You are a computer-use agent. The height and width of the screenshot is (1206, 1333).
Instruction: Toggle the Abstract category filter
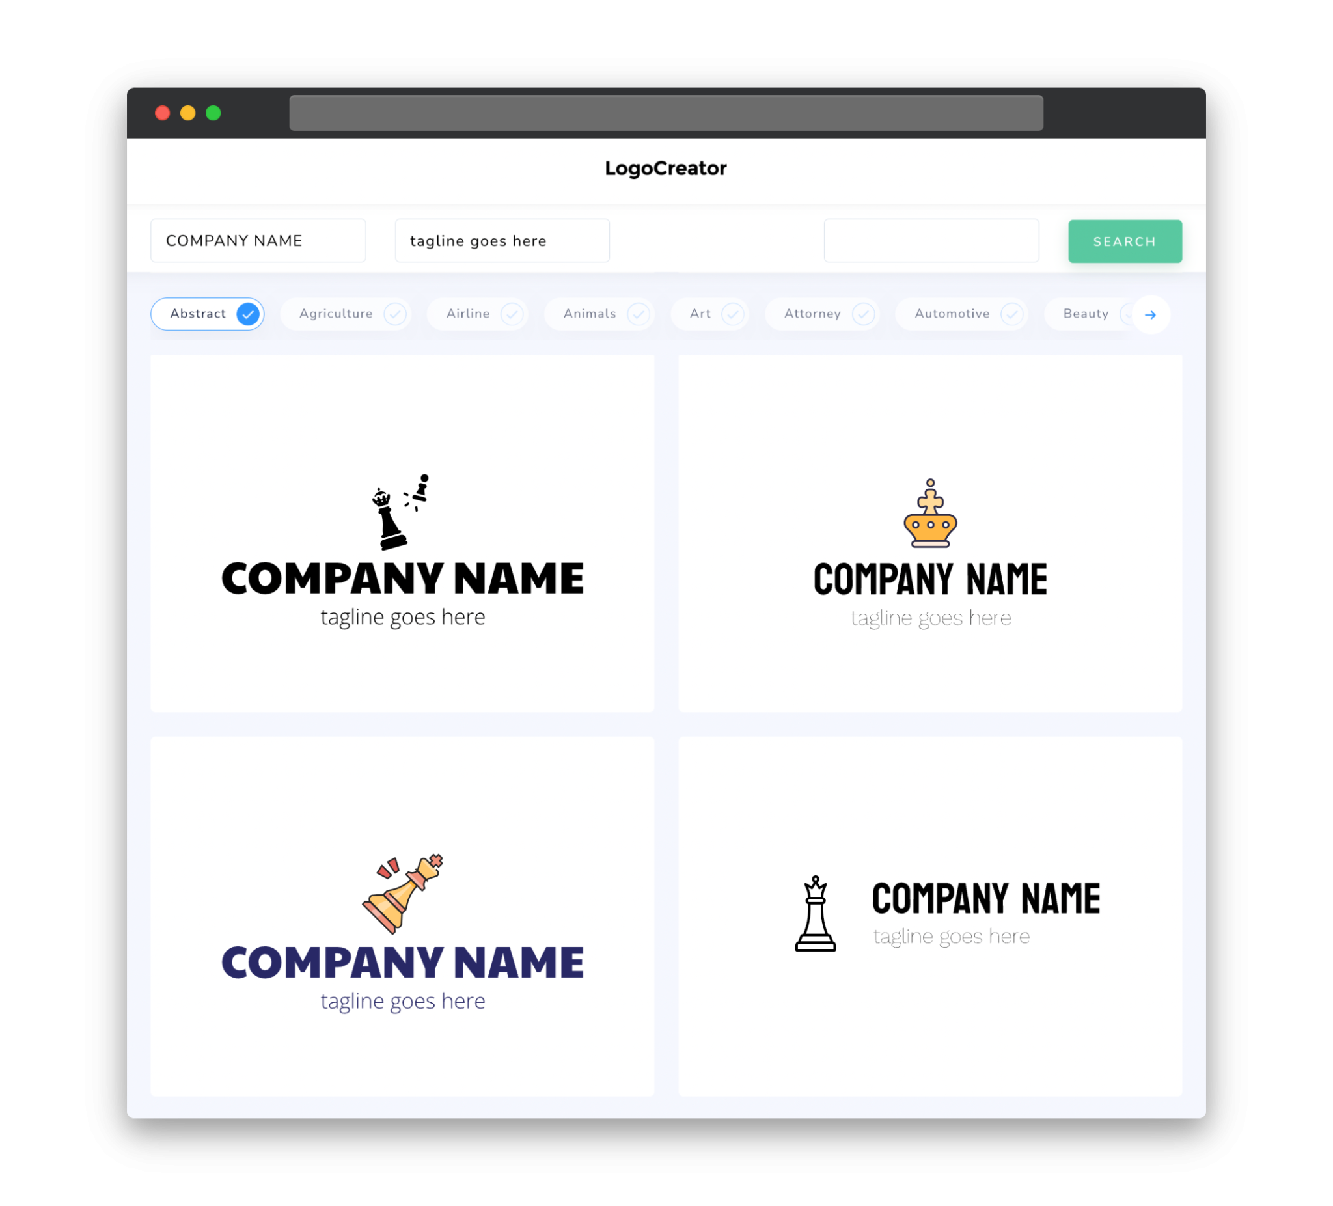click(x=209, y=314)
